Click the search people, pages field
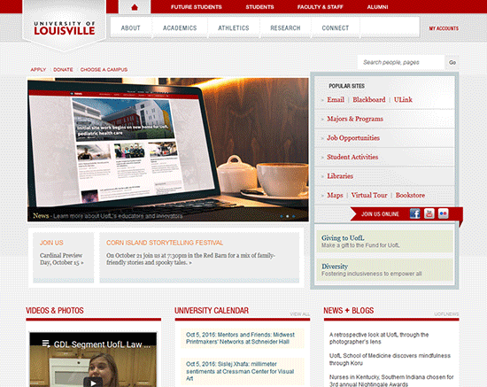Viewport: 487px width, 387px height. [x=401, y=62]
